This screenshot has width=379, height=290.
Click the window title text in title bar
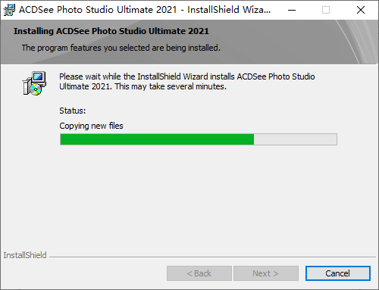click(145, 10)
